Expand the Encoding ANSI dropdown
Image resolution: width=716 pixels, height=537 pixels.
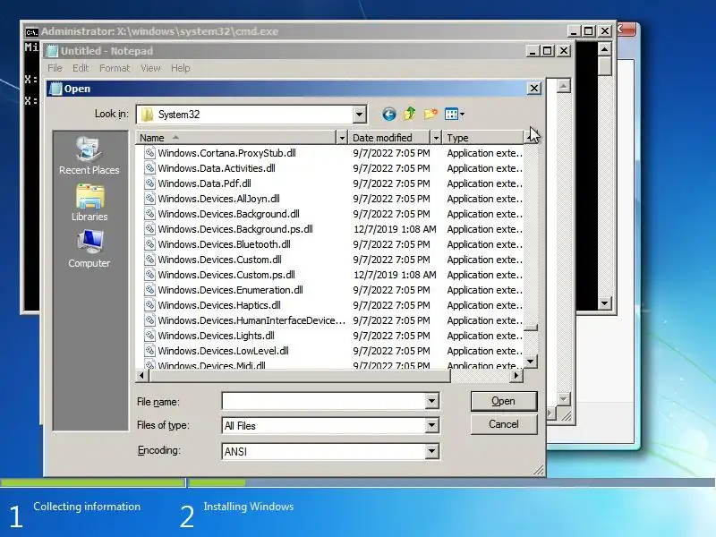click(x=431, y=451)
